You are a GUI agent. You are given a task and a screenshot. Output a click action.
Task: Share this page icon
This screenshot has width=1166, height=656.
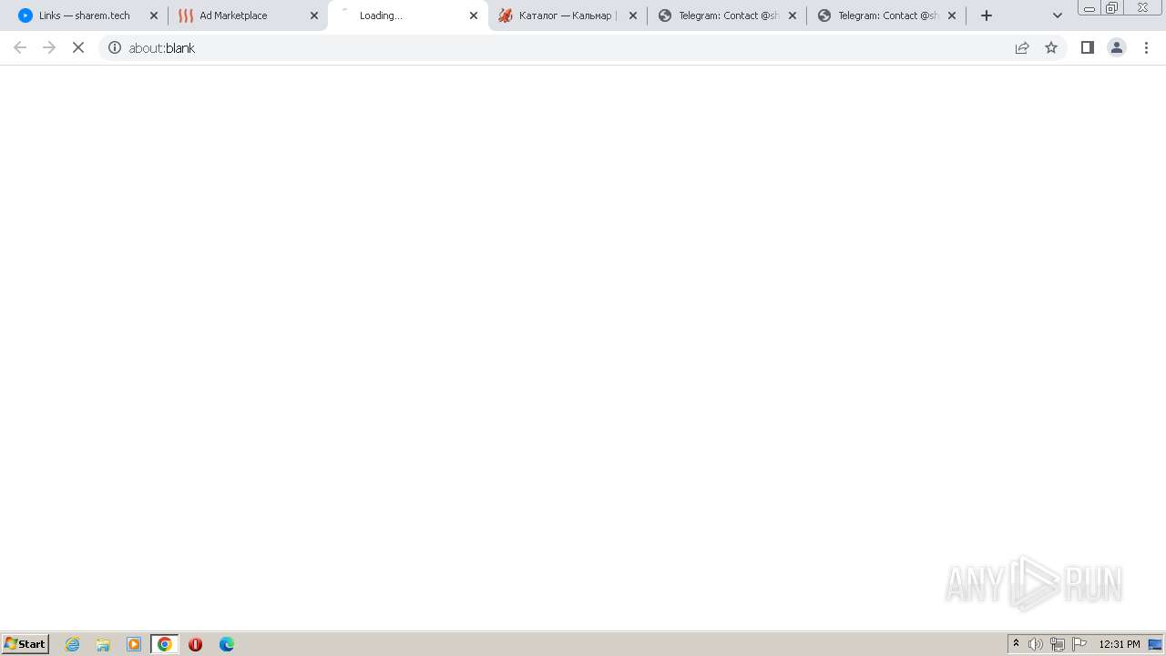pyautogui.click(x=1022, y=47)
